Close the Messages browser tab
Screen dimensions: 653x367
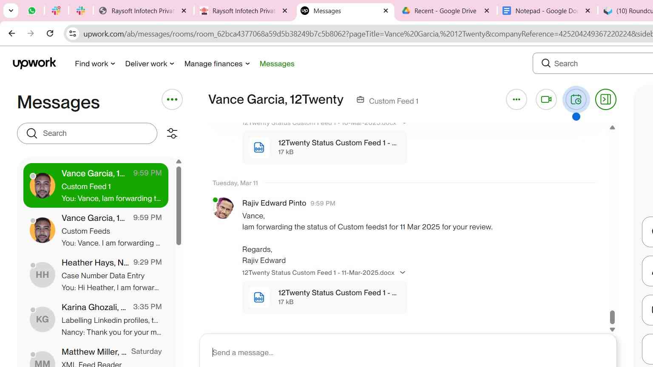386,11
